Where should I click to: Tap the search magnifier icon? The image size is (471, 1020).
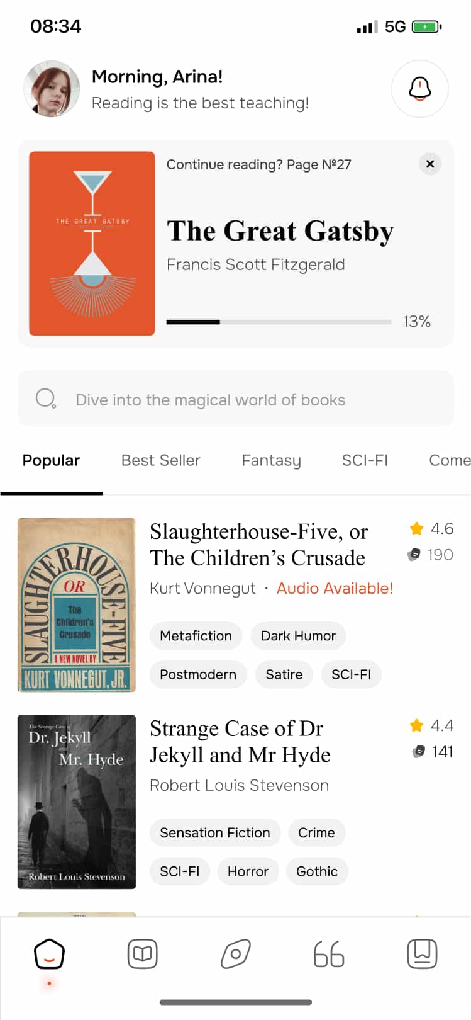[46, 399]
